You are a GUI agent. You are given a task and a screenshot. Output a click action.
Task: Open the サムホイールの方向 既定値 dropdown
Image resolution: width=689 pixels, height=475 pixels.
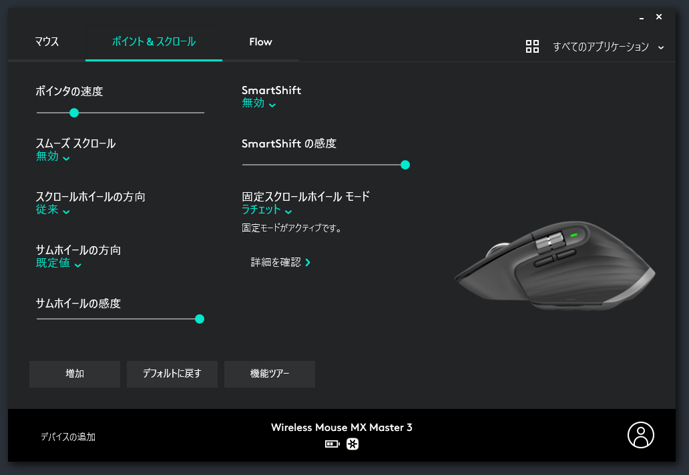[x=59, y=263]
